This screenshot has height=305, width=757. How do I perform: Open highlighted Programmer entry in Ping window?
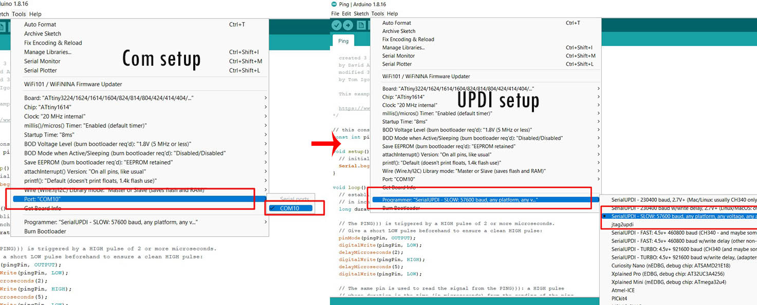pyautogui.click(x=485, y=200)
